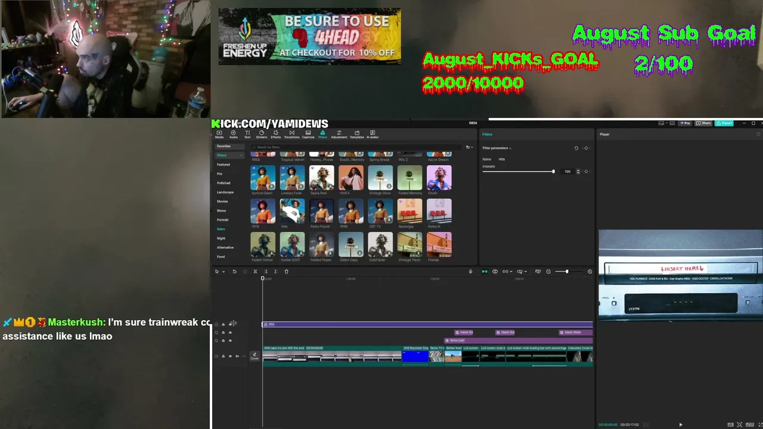
Task: Click the timeline zoom in magnifier icon
Action: (590, 272)
